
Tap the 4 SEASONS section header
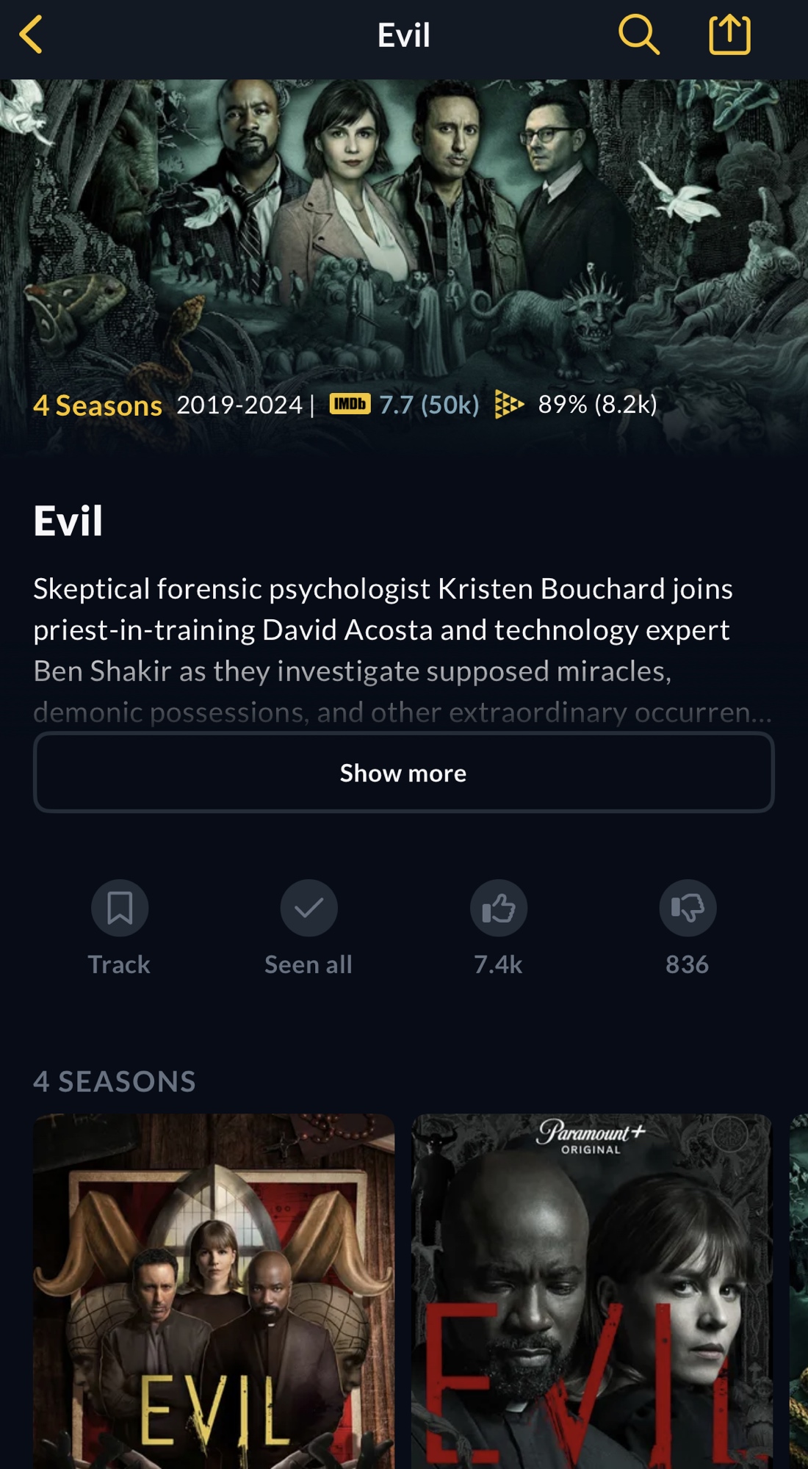(115, 1082)
